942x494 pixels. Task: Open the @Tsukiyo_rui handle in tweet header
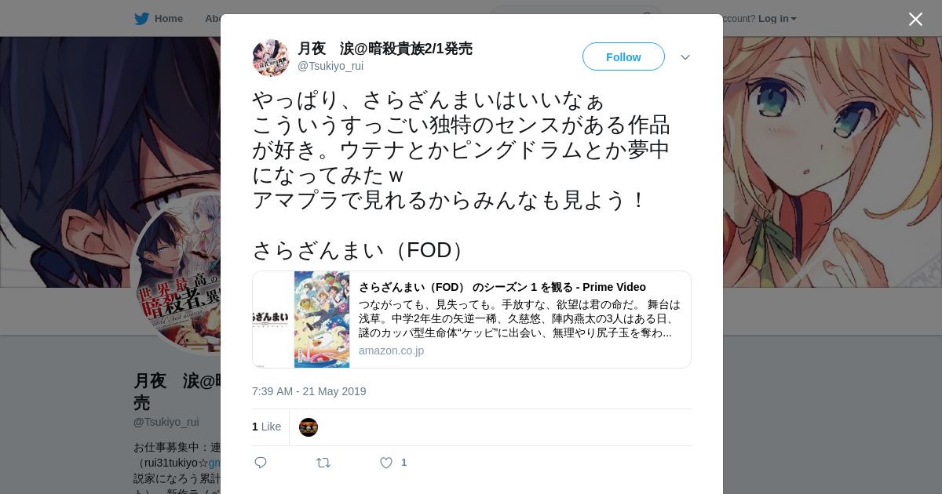330,66
